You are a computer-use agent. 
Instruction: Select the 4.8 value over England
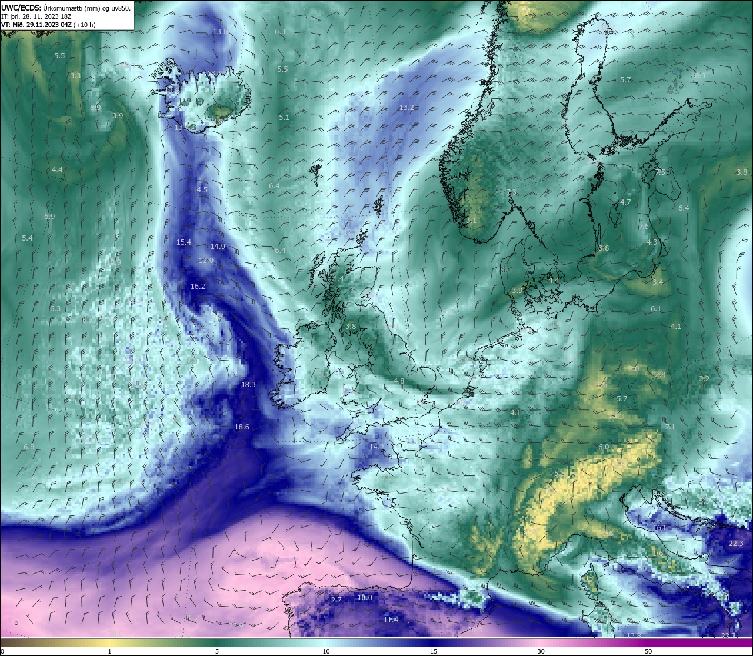(399, 381)
